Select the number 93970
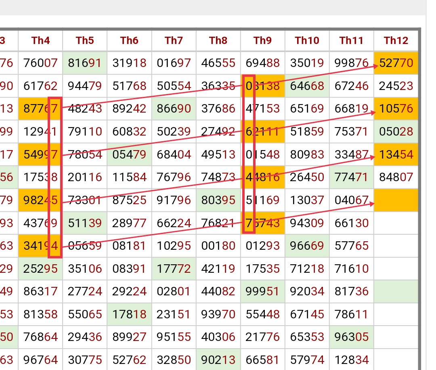Viewport: 436px width, 370px height. [218, 314]
